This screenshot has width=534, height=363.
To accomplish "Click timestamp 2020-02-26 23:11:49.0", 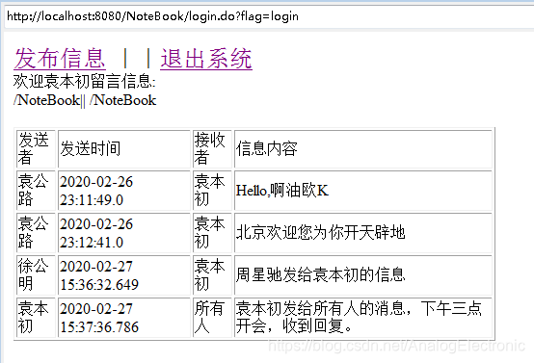I will pyautogui.click(x=124, y=191).
